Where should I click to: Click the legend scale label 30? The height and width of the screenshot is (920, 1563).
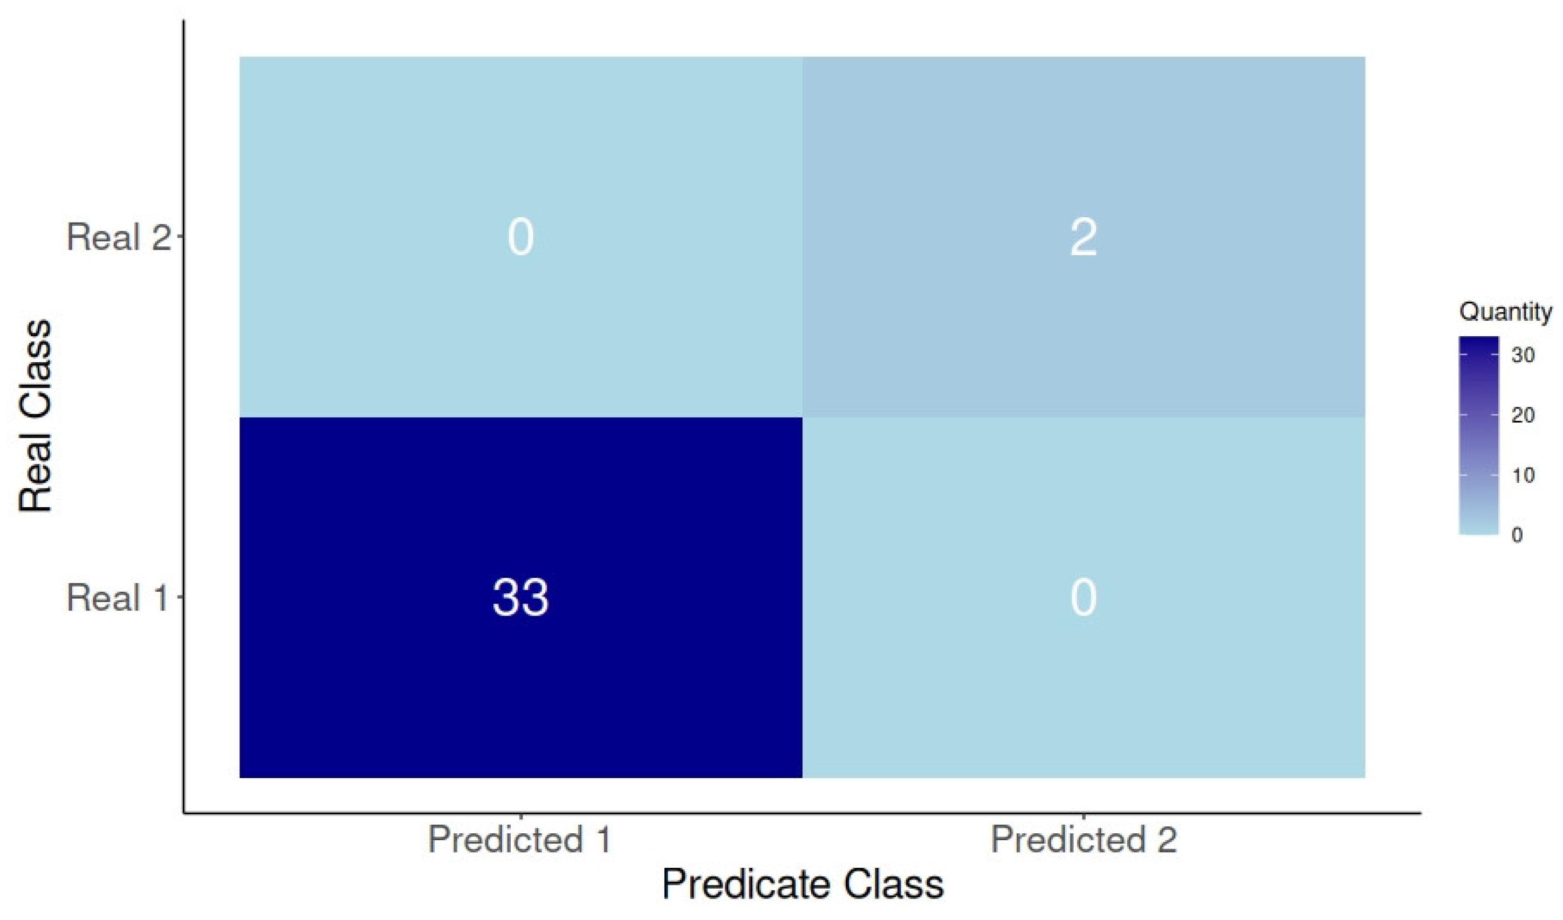(1523, 355)
